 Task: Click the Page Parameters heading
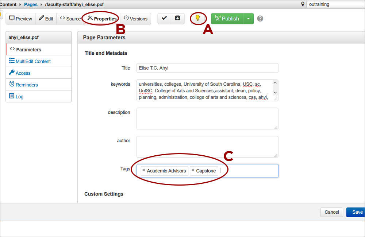(x=104, y=38)
